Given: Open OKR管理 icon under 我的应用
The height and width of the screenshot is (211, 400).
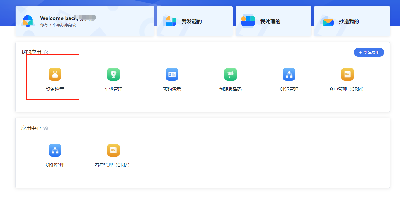Looking at the screenshot, I should (x=289, y=74).
